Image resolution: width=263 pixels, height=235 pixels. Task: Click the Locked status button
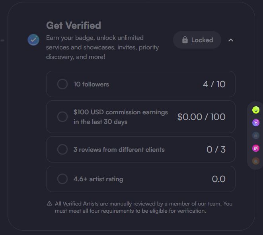pos(197,40)
